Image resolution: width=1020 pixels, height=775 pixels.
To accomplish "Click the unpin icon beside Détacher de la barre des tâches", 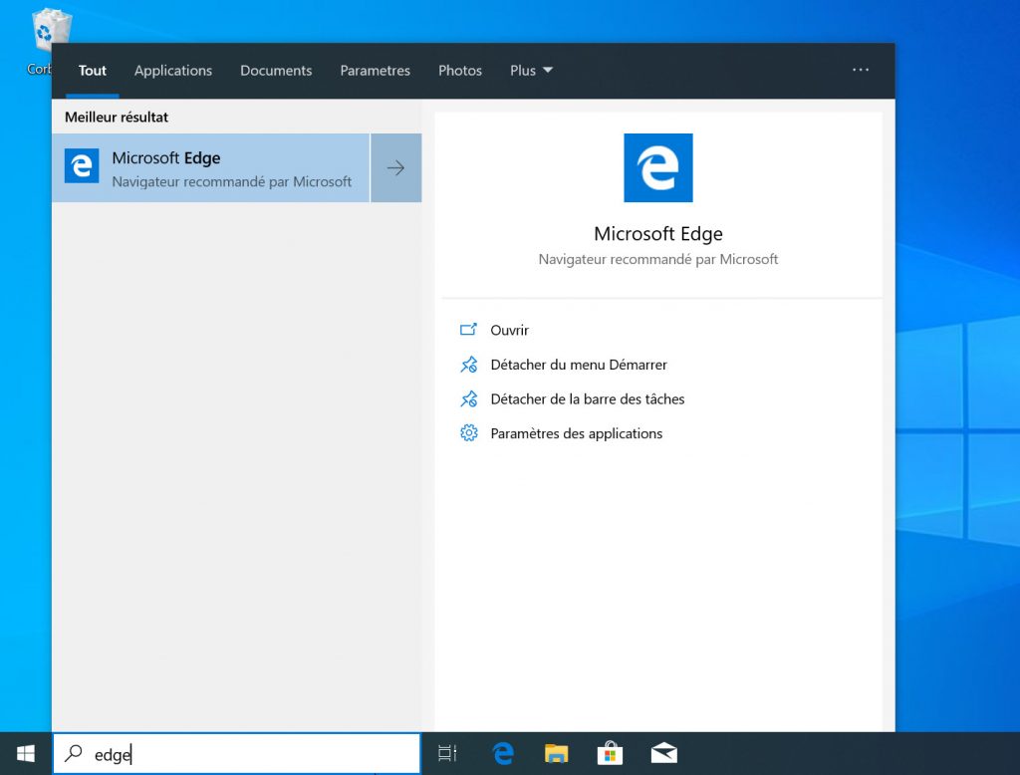I will [468, 398].
